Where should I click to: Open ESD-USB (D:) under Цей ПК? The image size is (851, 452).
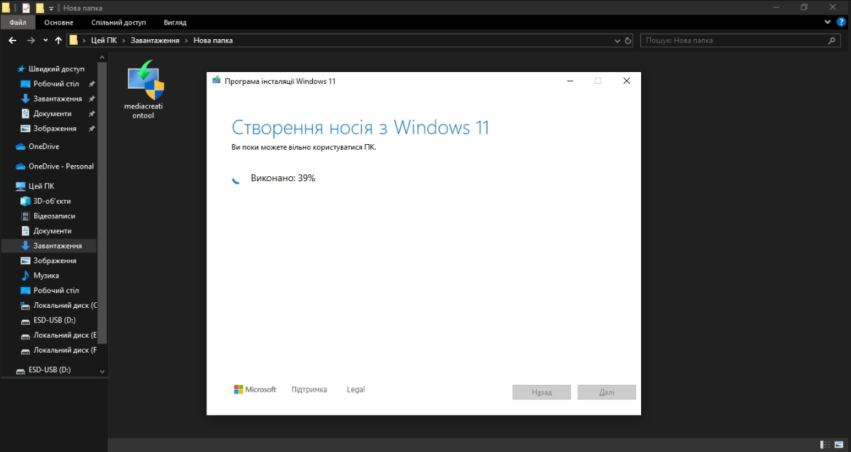(x=55, y=320)
